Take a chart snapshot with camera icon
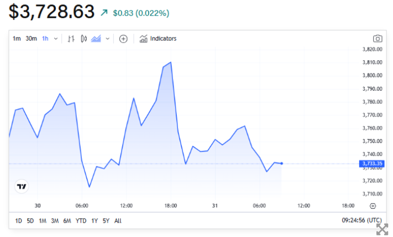Viewport: 393px width, 237px height. tap(378, 39)
